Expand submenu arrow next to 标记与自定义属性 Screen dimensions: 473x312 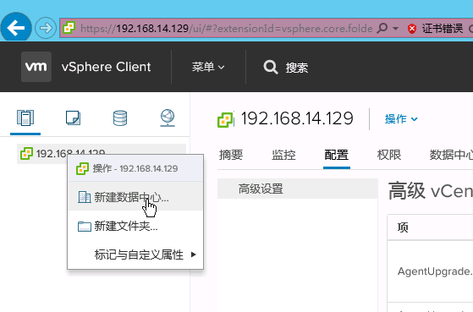(x=194, y=255)
